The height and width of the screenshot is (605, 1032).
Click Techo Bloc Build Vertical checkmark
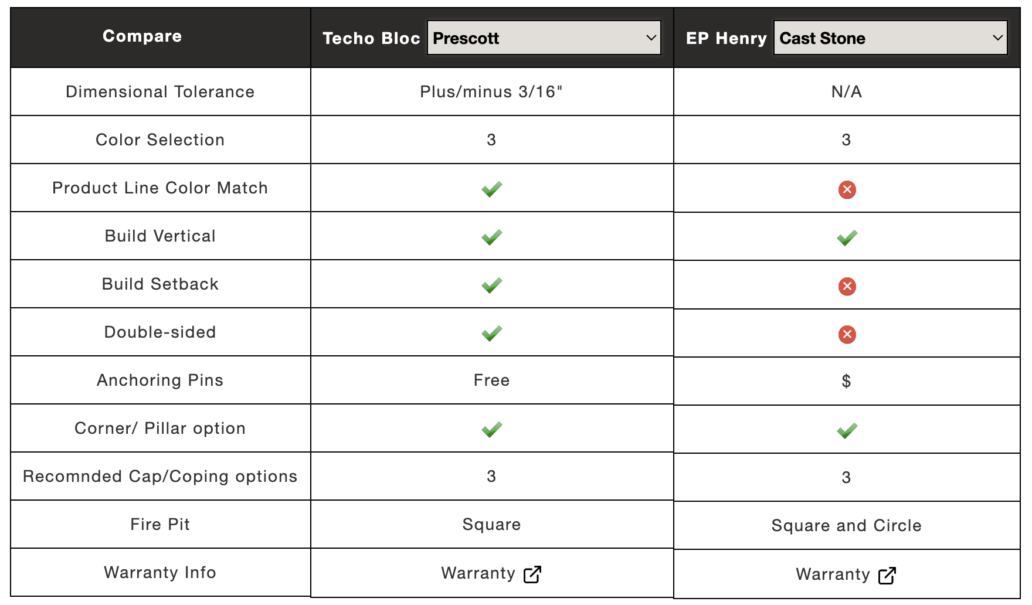(491, 237)
